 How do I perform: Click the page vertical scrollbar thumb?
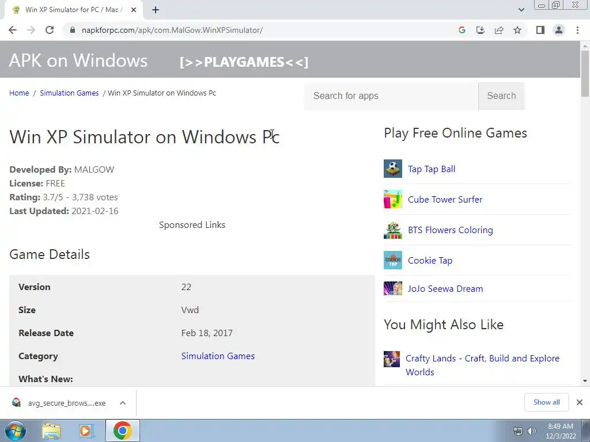pos(585,73)
